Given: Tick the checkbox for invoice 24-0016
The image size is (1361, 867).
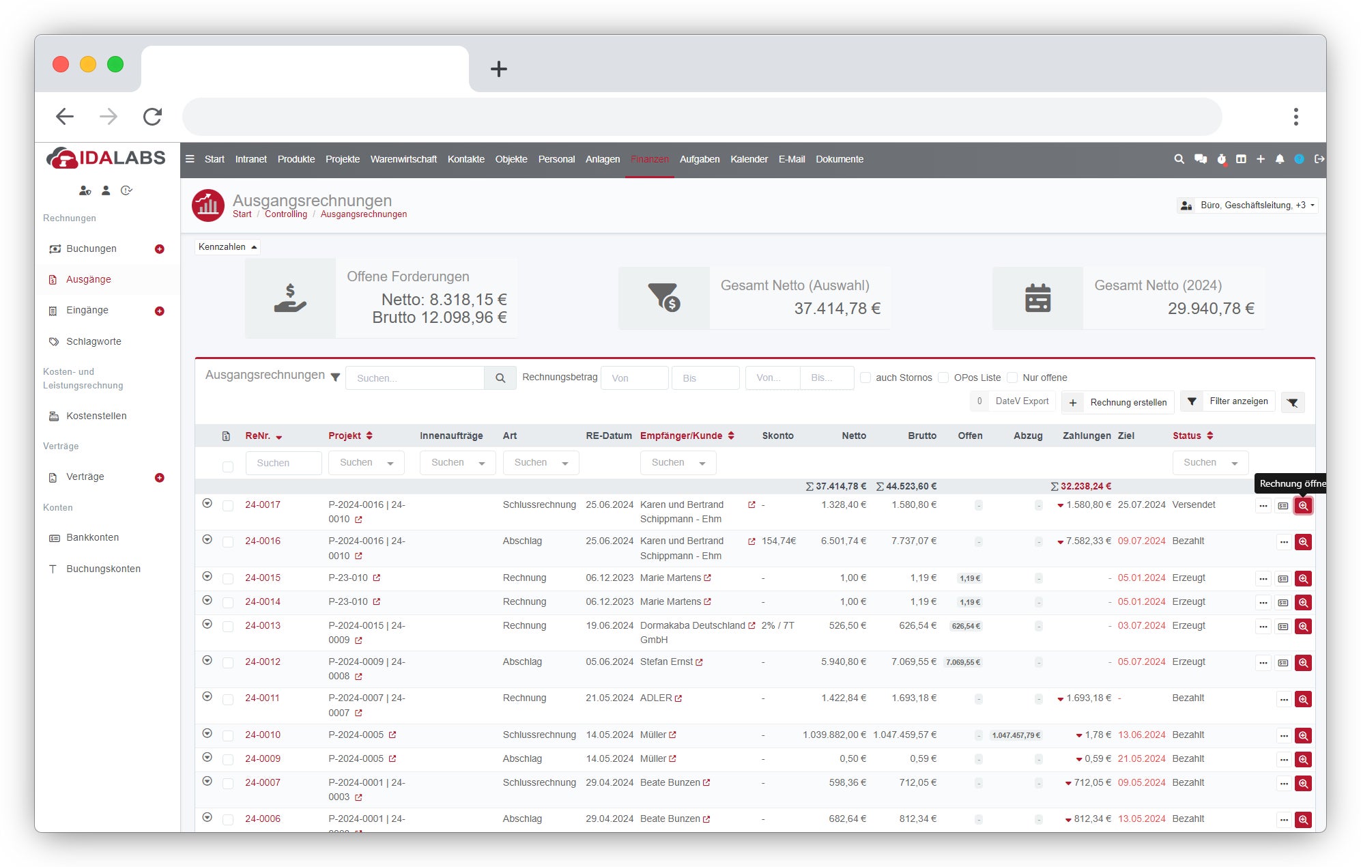Looking at the screenshot, I should 228,542.
